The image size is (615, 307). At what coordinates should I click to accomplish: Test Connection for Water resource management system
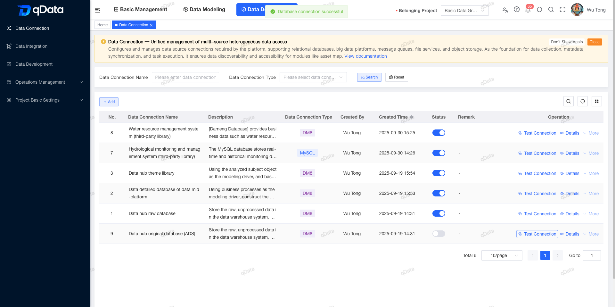(537, 133)
